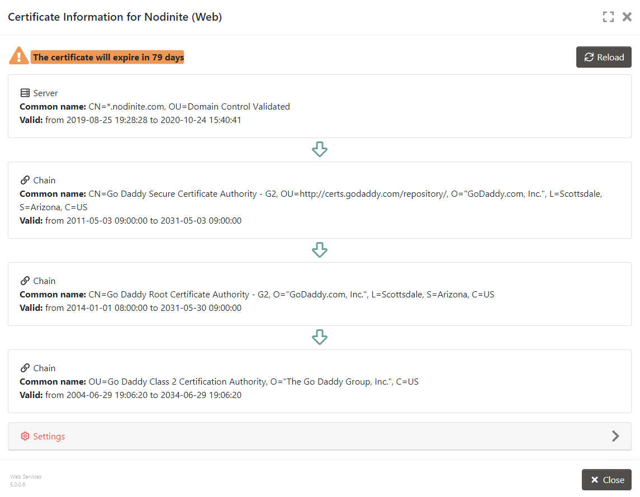Click the orange warning triangle icon

pyautogui.click(x=19, y=56)
